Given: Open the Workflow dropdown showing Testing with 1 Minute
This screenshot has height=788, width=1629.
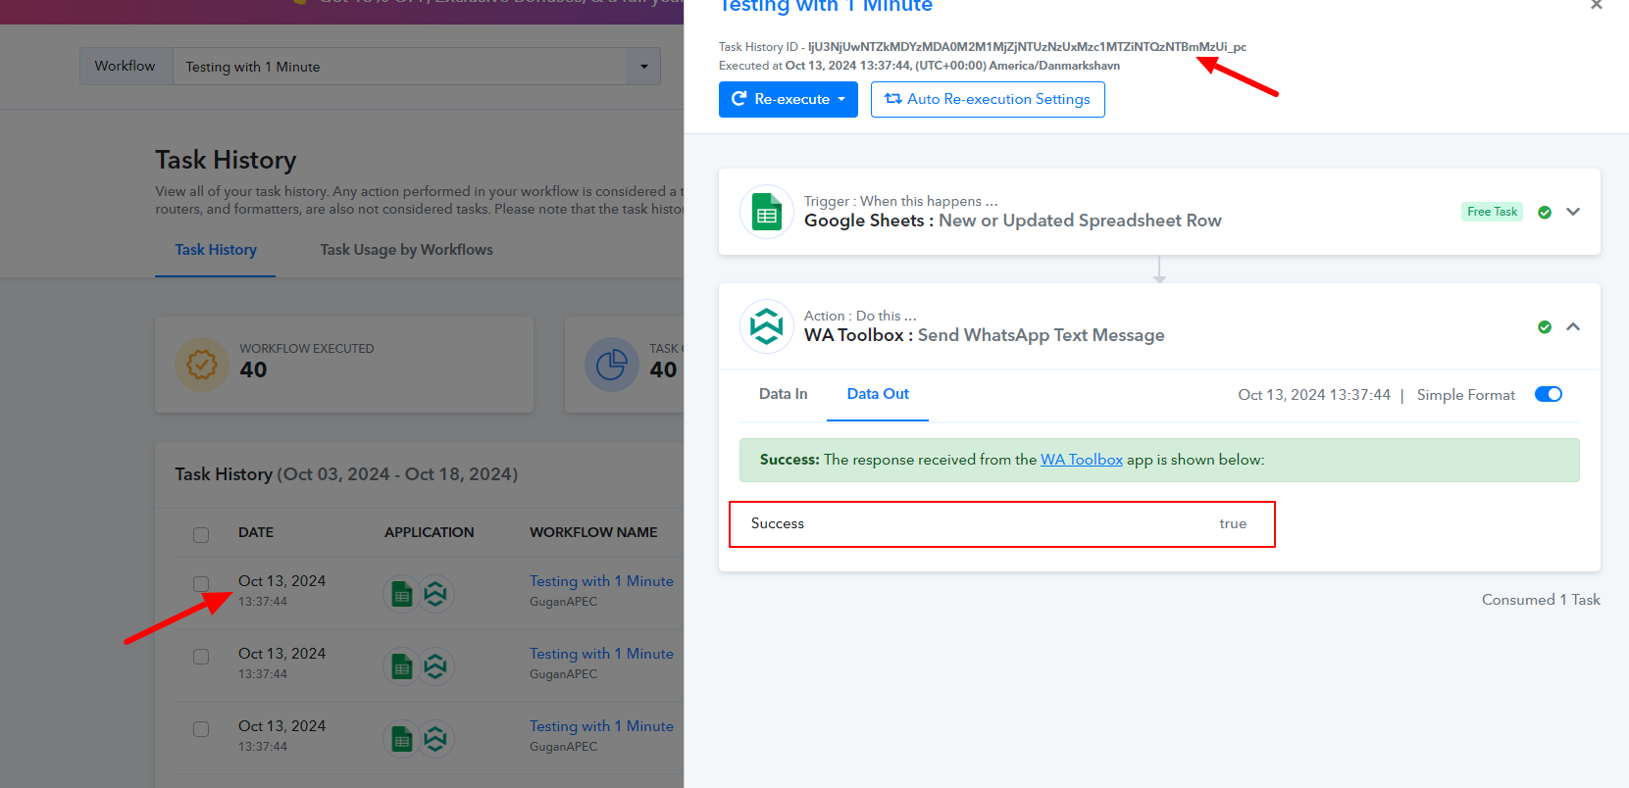Looking at the screenshot, I should point(416,67).
